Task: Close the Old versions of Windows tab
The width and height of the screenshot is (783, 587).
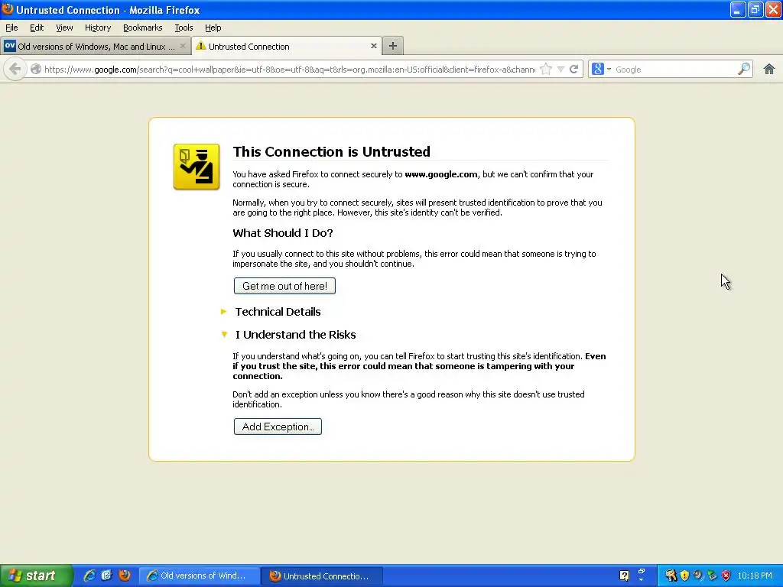Action: pyautogui.click(x=183, y=46)
